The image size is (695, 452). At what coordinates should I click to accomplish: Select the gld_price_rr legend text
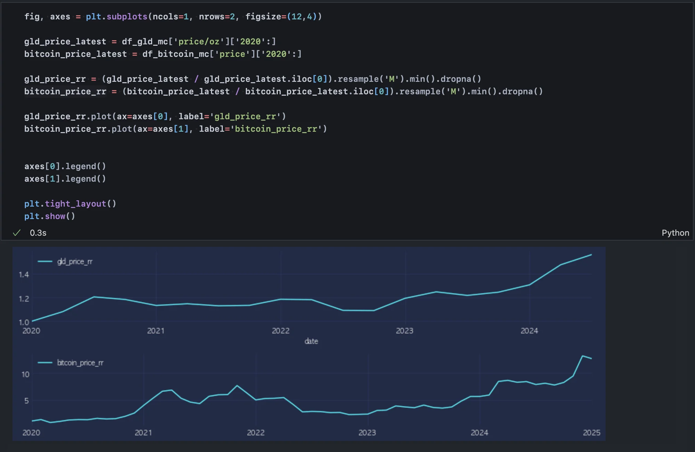coord(75,261)
